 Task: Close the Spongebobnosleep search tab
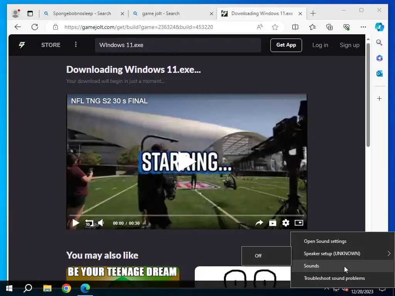[x=122, y=13]
